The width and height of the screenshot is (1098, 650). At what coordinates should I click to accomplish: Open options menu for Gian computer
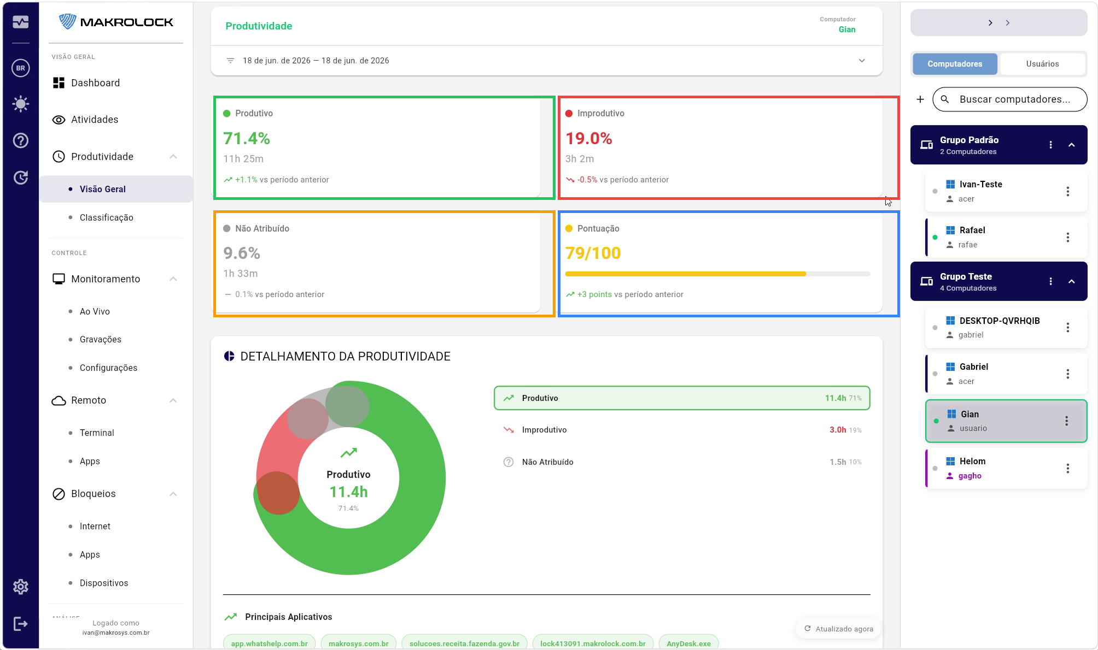(x=1066, y=421)
